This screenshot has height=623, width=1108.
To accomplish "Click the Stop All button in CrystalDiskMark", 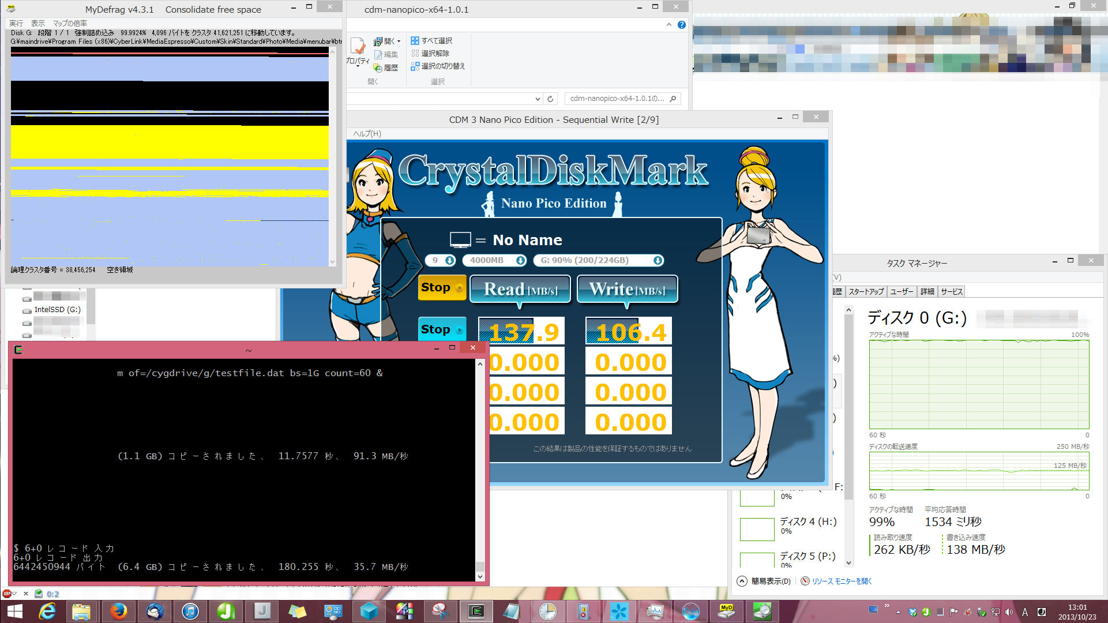I will (x=441, y=288).
